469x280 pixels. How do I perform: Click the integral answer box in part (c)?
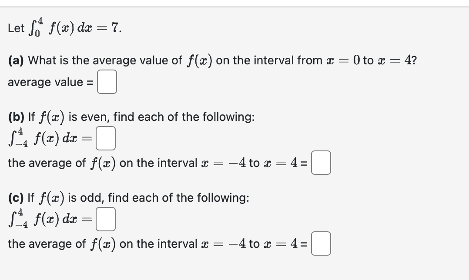107,220
